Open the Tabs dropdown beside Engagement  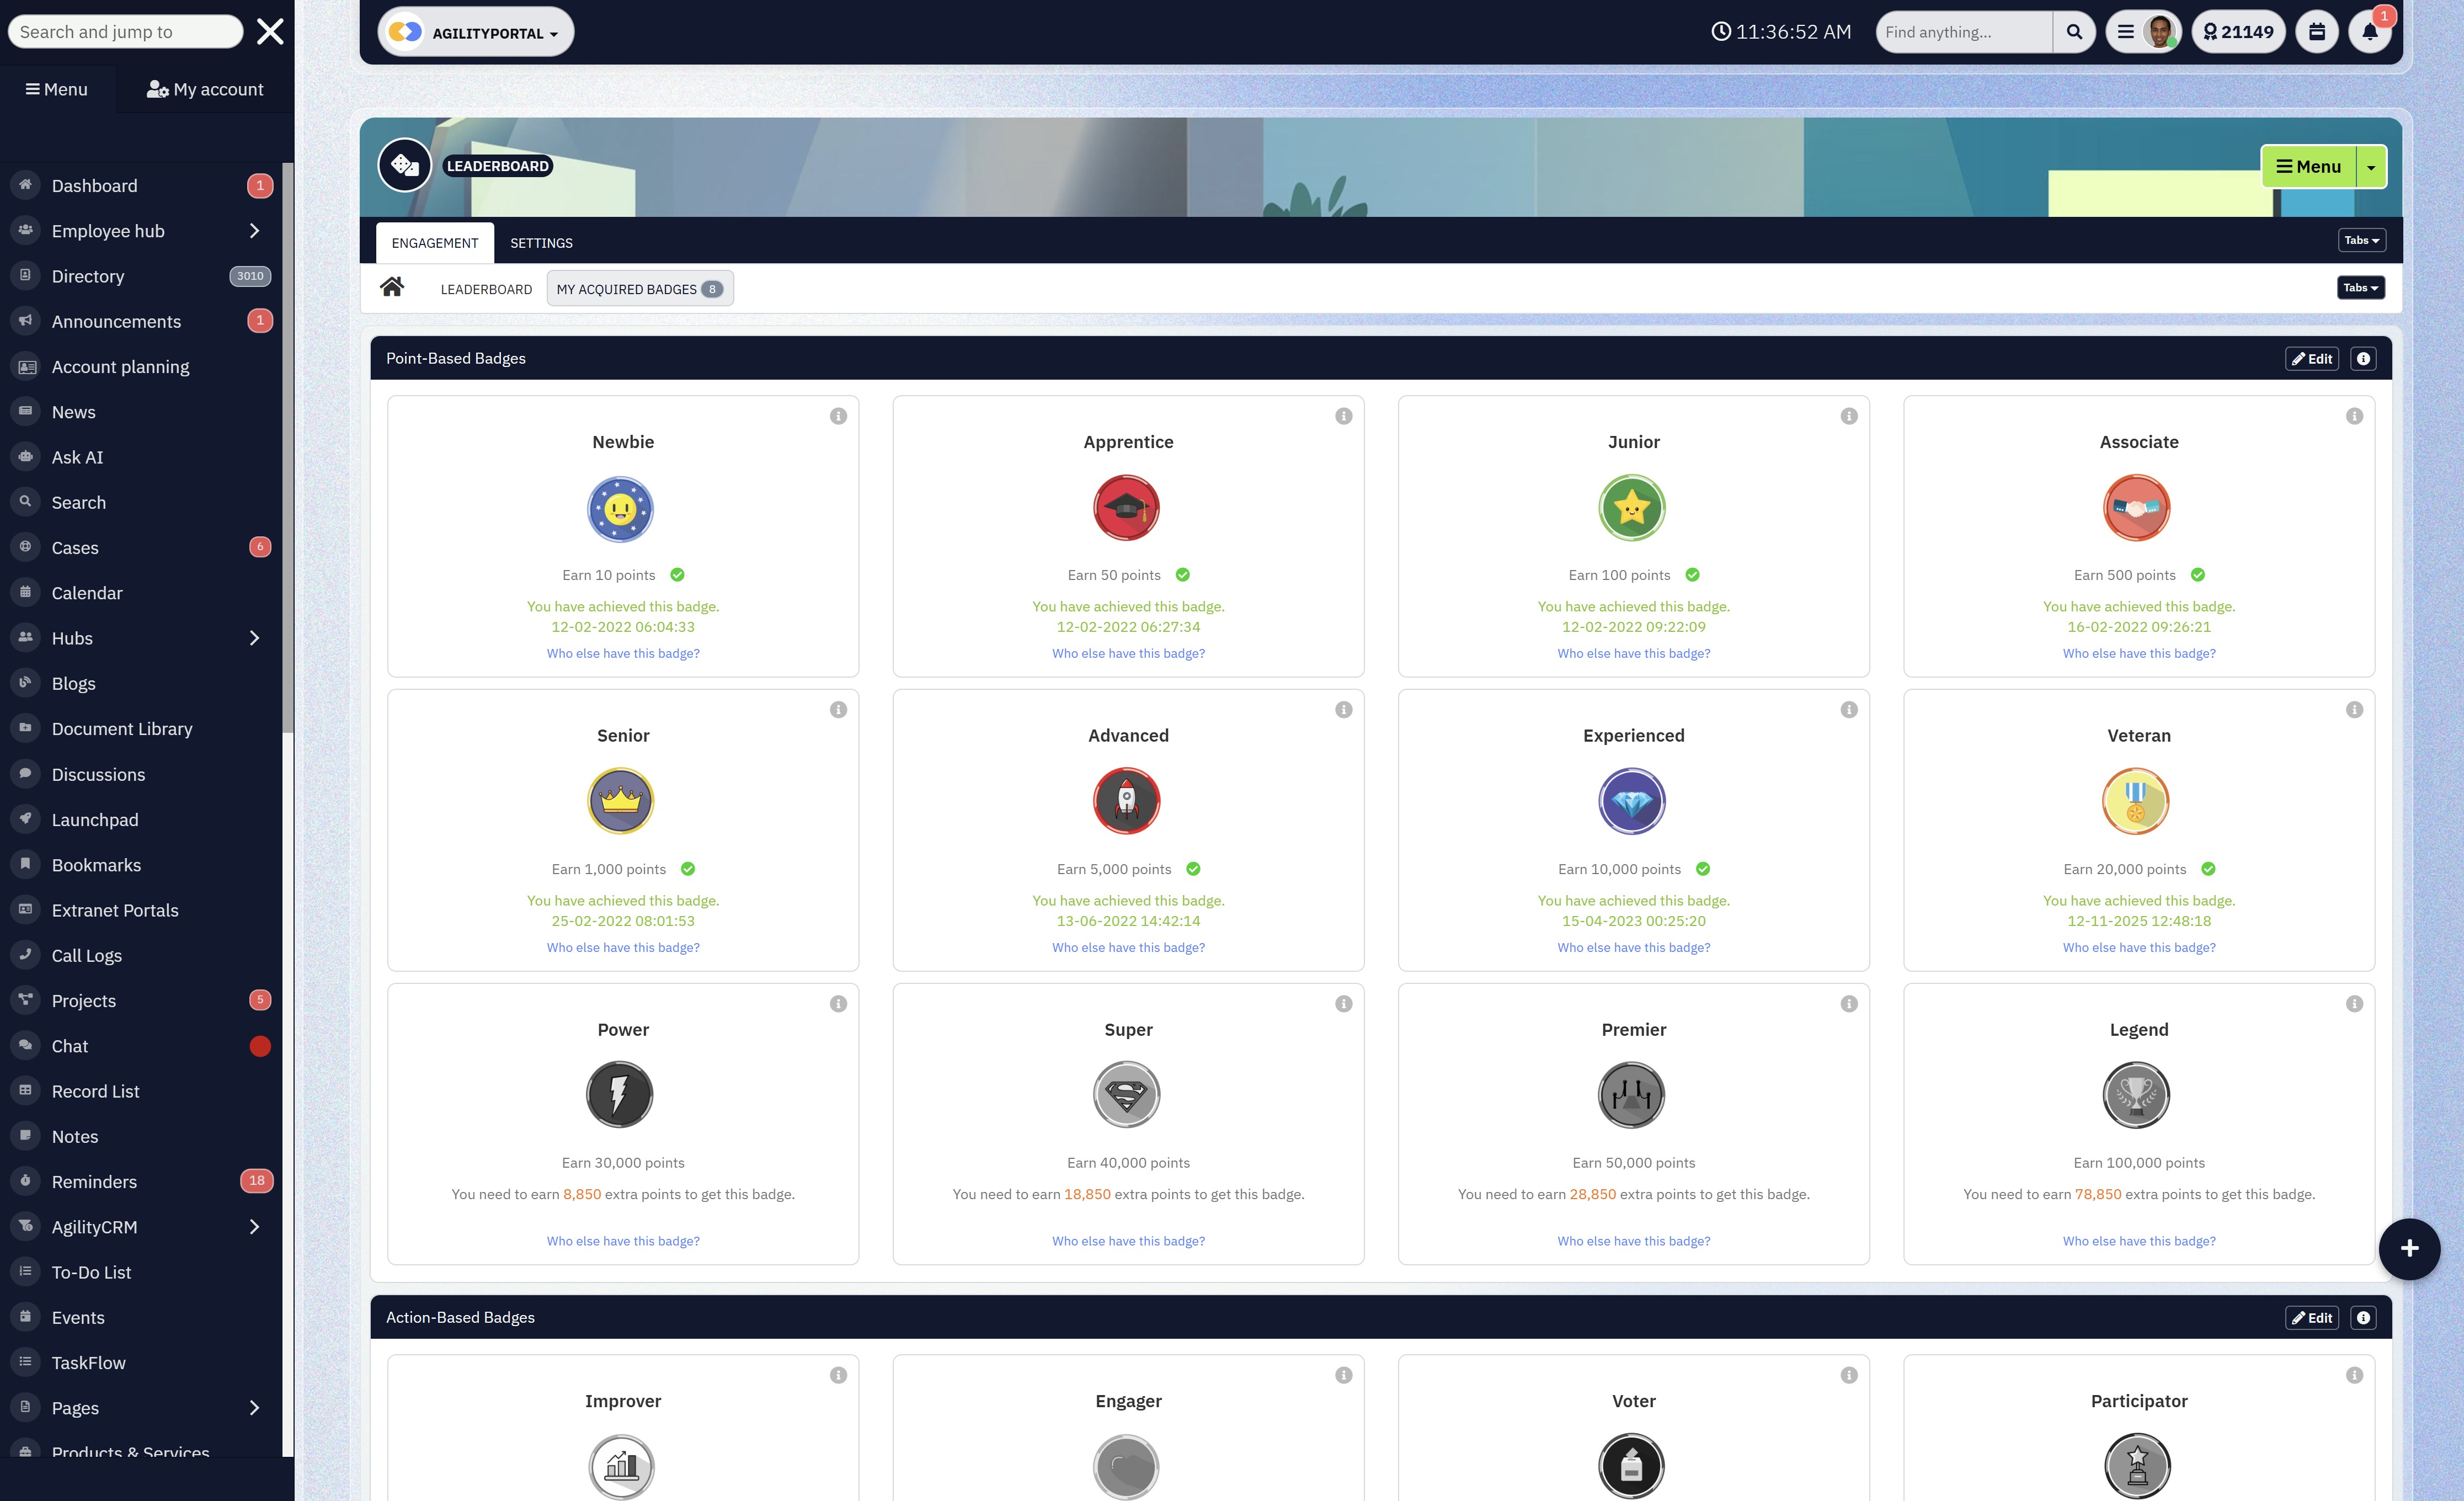[x=2361, y=240]
